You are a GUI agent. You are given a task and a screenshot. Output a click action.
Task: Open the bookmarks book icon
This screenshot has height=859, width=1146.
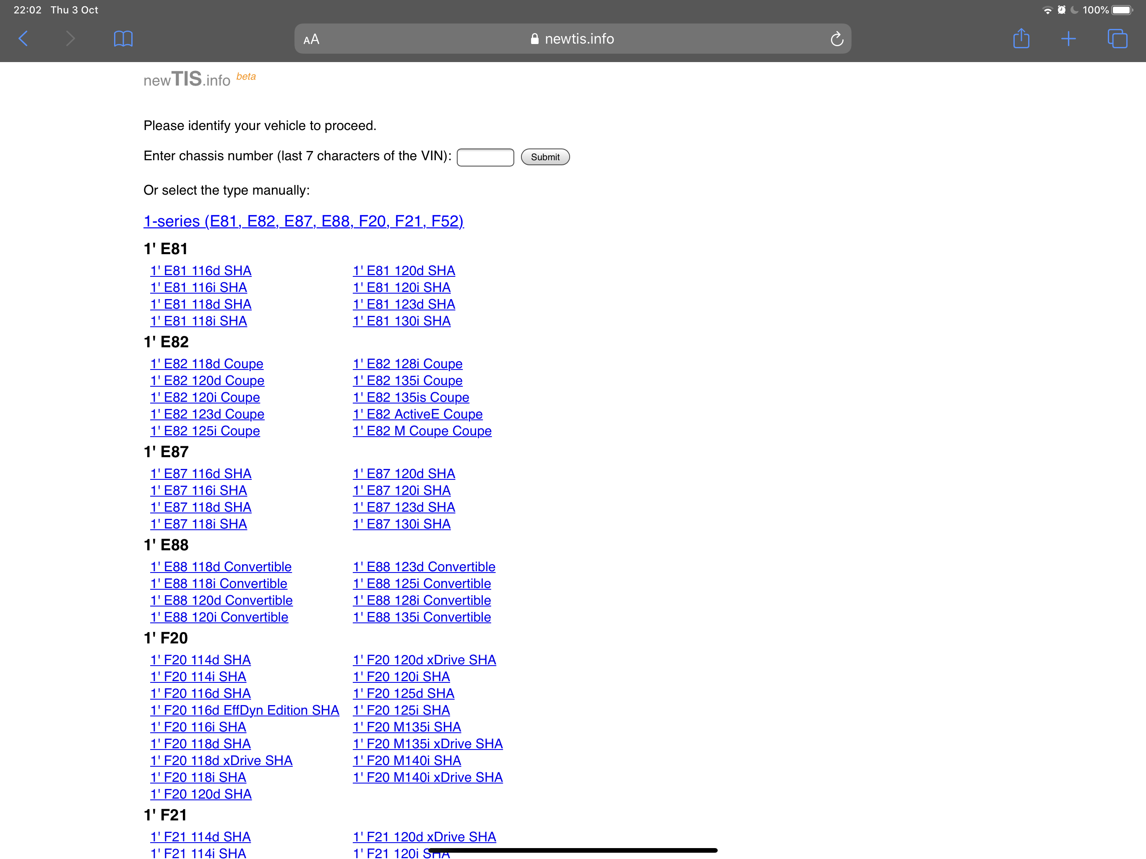tap(123, 39)
